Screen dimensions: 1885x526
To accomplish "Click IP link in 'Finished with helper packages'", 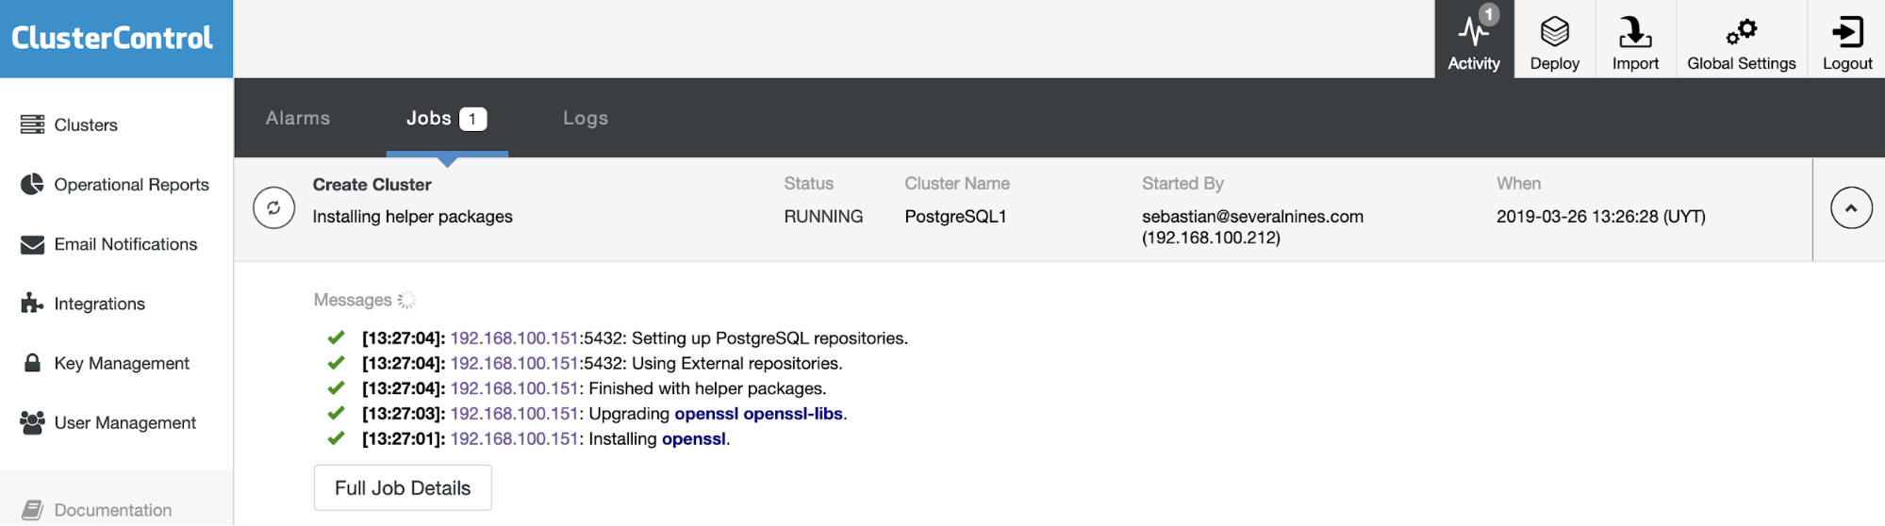I will tap(514, 387).
